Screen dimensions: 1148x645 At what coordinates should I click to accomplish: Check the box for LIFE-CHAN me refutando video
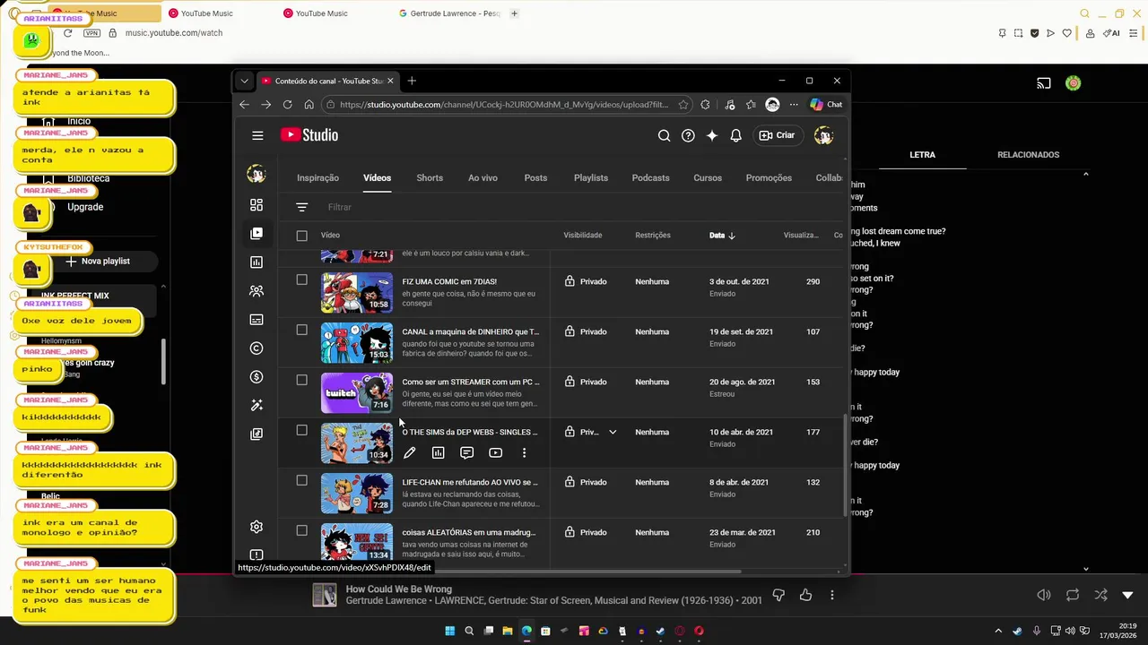[x=301, y=480]
